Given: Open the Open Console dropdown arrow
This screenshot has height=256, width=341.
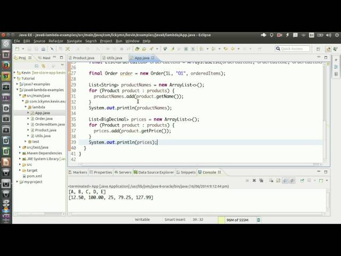Looking at the screenshot, I should [327, 181].
